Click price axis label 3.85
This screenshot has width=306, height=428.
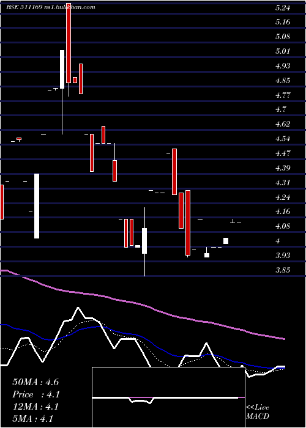click(x=283, y=270)
